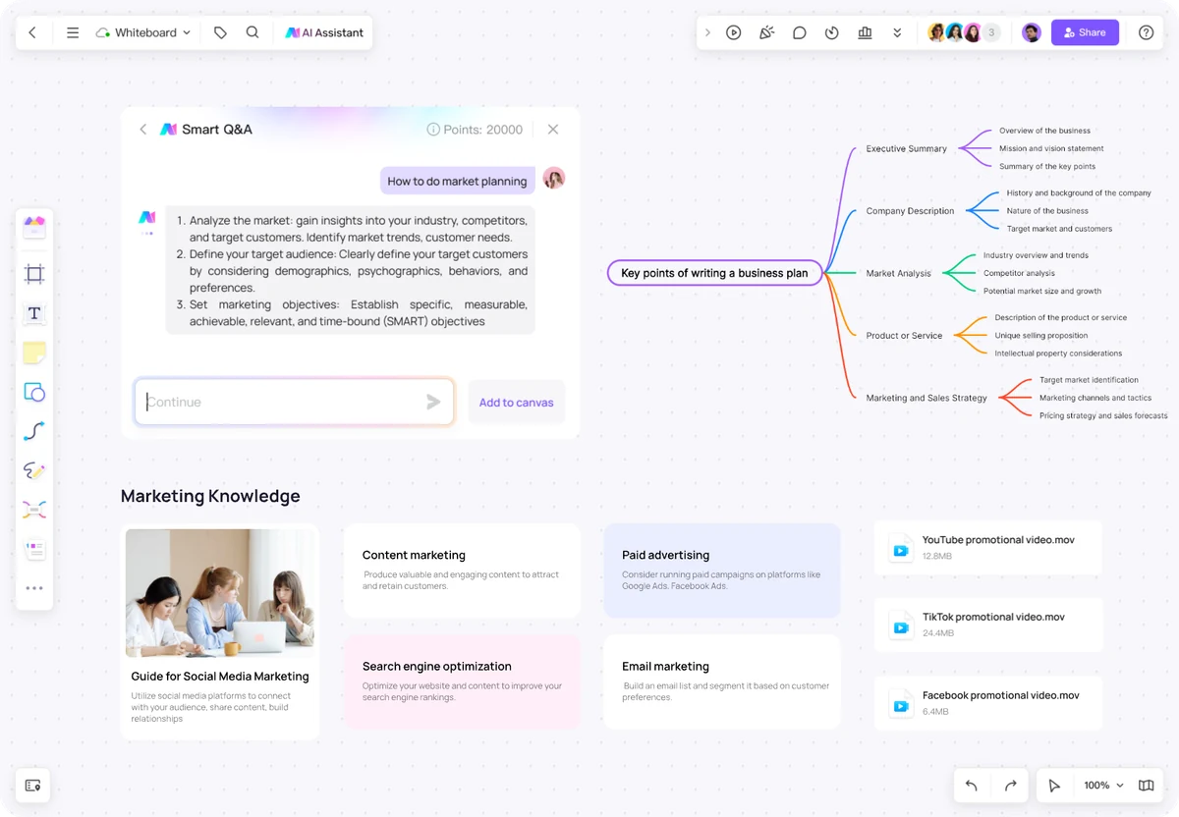The image size is (1179, 817).
Task: Select the Search engine optimization card
Action: pyautogui.click(x=462, y=681)
